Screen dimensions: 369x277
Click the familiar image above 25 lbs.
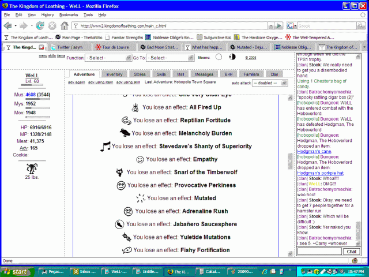click(x=32, y=167)
